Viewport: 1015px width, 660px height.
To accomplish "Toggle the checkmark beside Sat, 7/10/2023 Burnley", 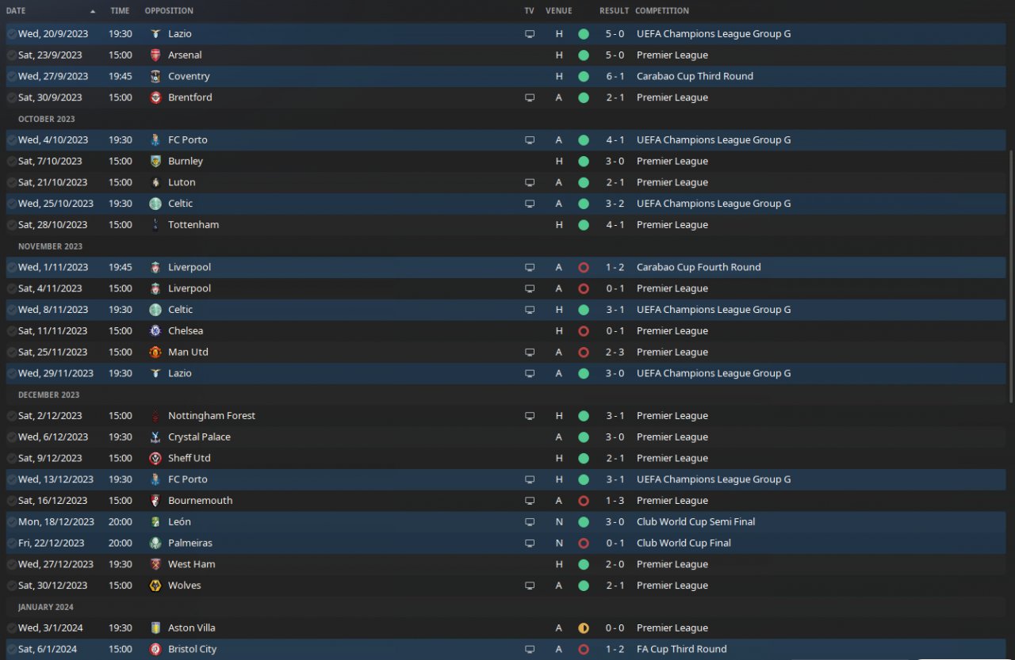I will coord(11,162).
